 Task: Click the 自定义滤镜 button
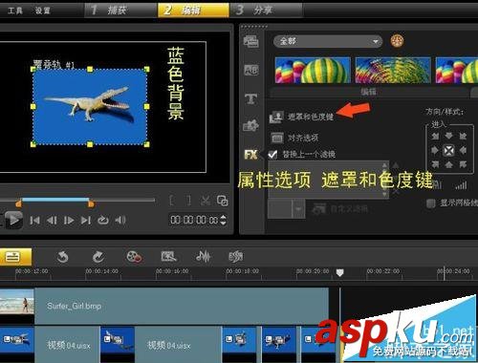tap(339, 209)
